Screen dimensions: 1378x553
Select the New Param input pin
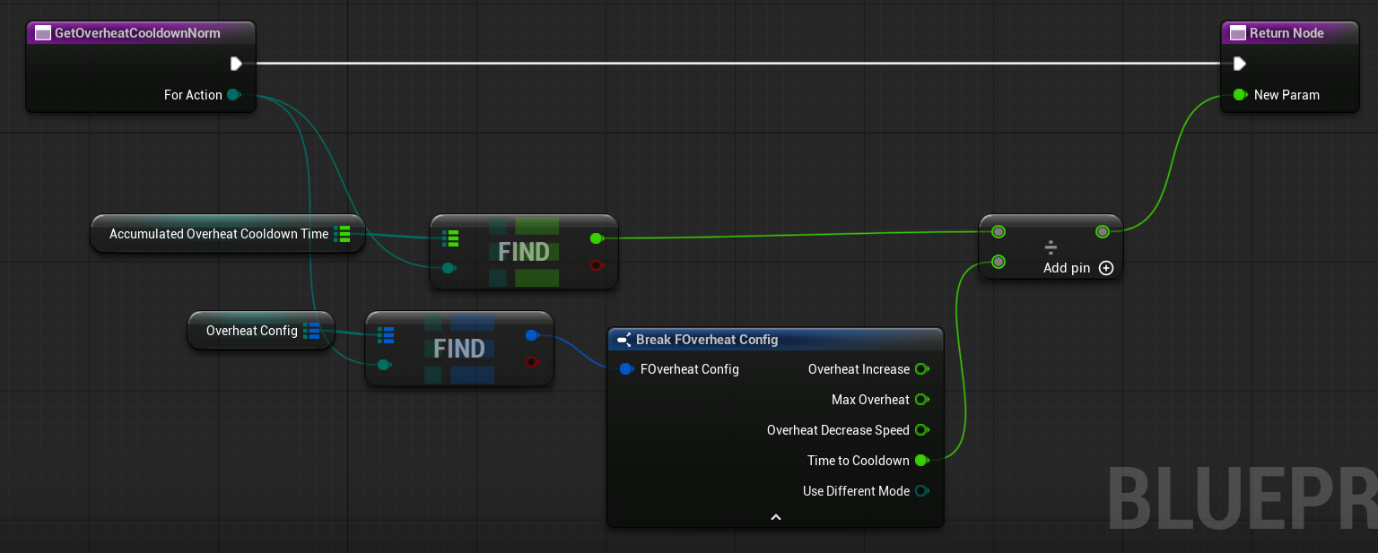(x=1239, y=95)
